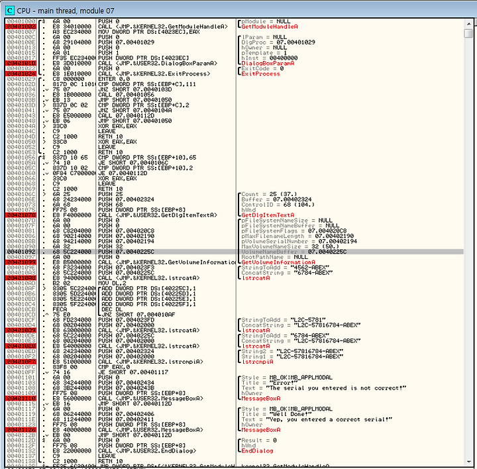Click red ExitProcess comment
Image resolution: width=477 pixels, height=469 pixels.
(x=260, y=74)
